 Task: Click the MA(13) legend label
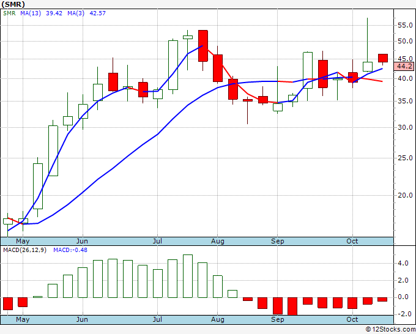pos(31,13)
